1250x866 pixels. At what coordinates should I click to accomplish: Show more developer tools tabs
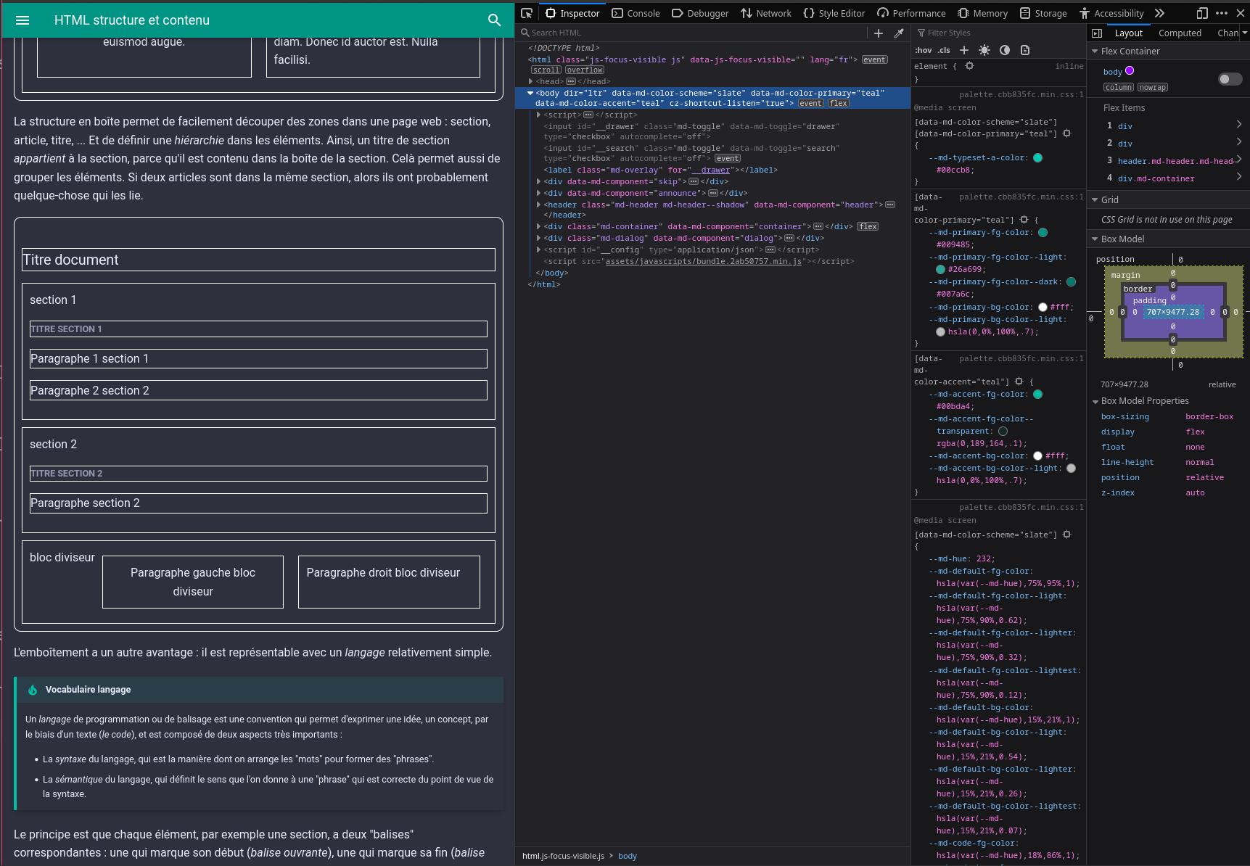(1159, 13)
